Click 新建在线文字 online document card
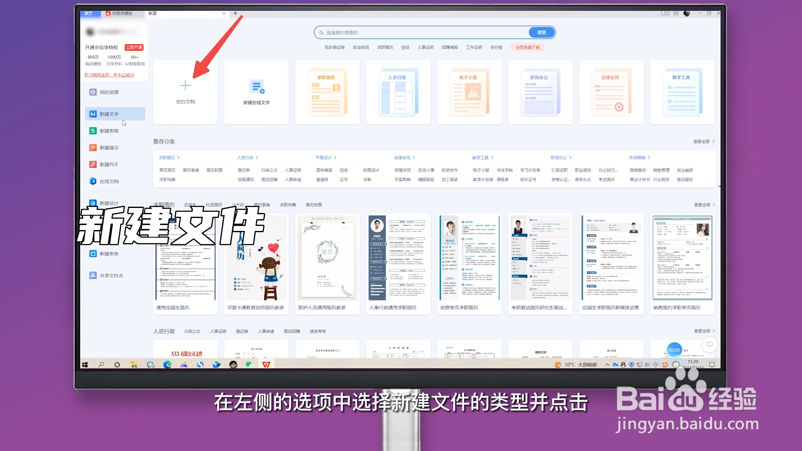Viewport: 802px width, 451px height. (x=256, y=92)
